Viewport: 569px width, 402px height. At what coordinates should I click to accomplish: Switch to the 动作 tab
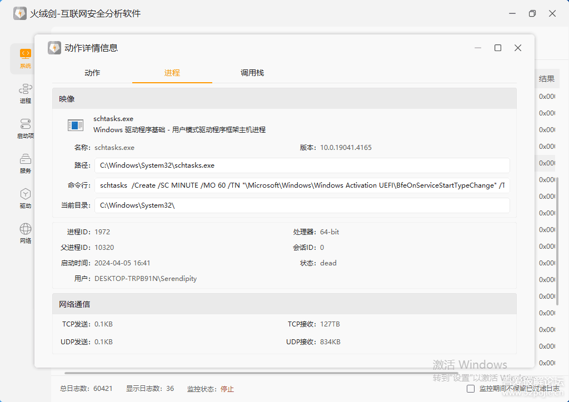[92, 73]
